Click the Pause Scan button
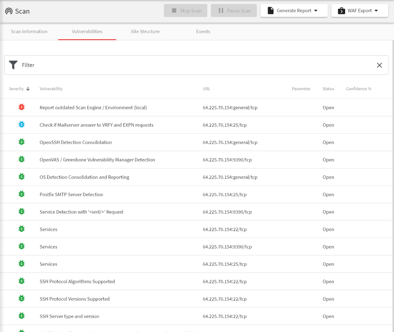Image resolution: width=394 pixels, height=332 pixels. 234,10
